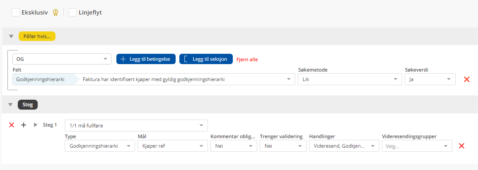Open the Videresendingsgrupper Velg field

pyautogui.click(x=417, y=146)
